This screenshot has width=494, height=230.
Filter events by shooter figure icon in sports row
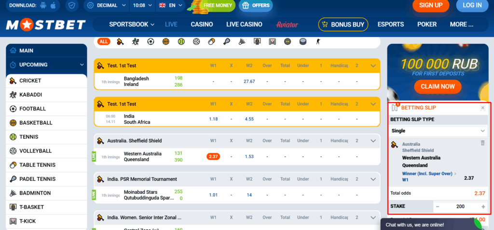(318, 41)
